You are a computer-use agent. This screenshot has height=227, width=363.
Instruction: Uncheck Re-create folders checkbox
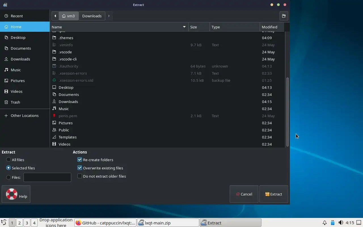coord(80,160)
